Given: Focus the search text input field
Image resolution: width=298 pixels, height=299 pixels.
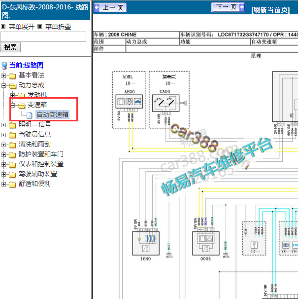Looking at the screenshot, I should [x=43, y=37].
